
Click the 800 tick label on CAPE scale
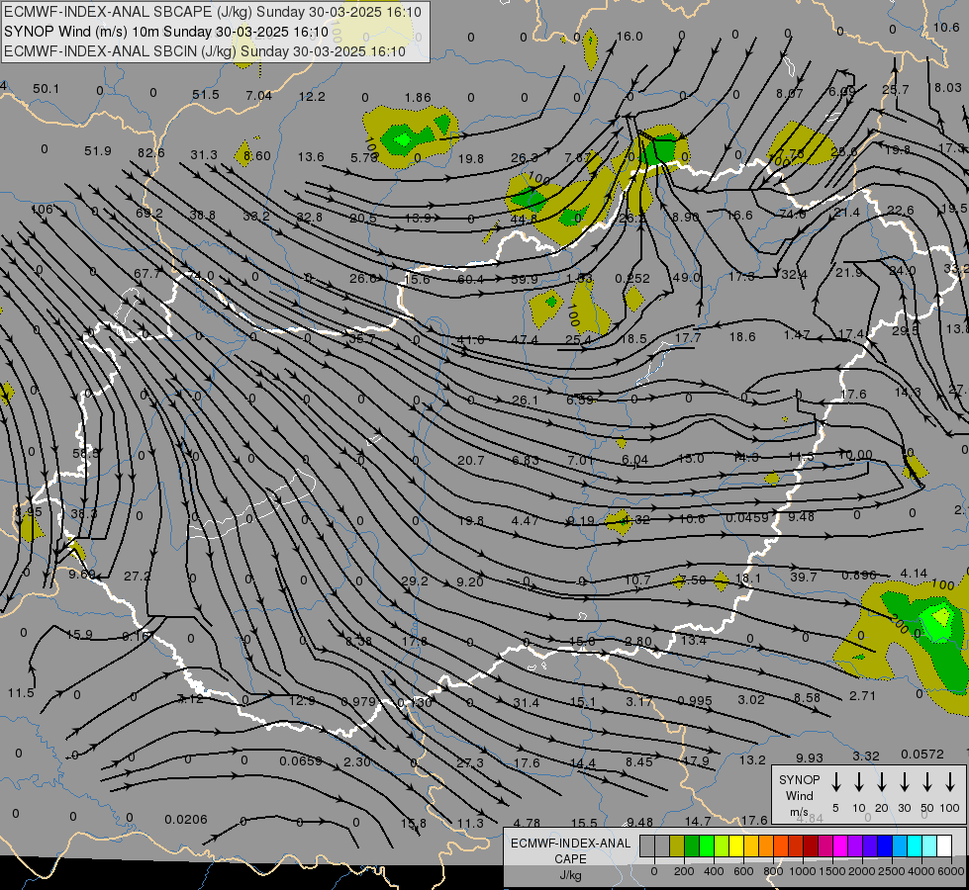tap(772, 871)
